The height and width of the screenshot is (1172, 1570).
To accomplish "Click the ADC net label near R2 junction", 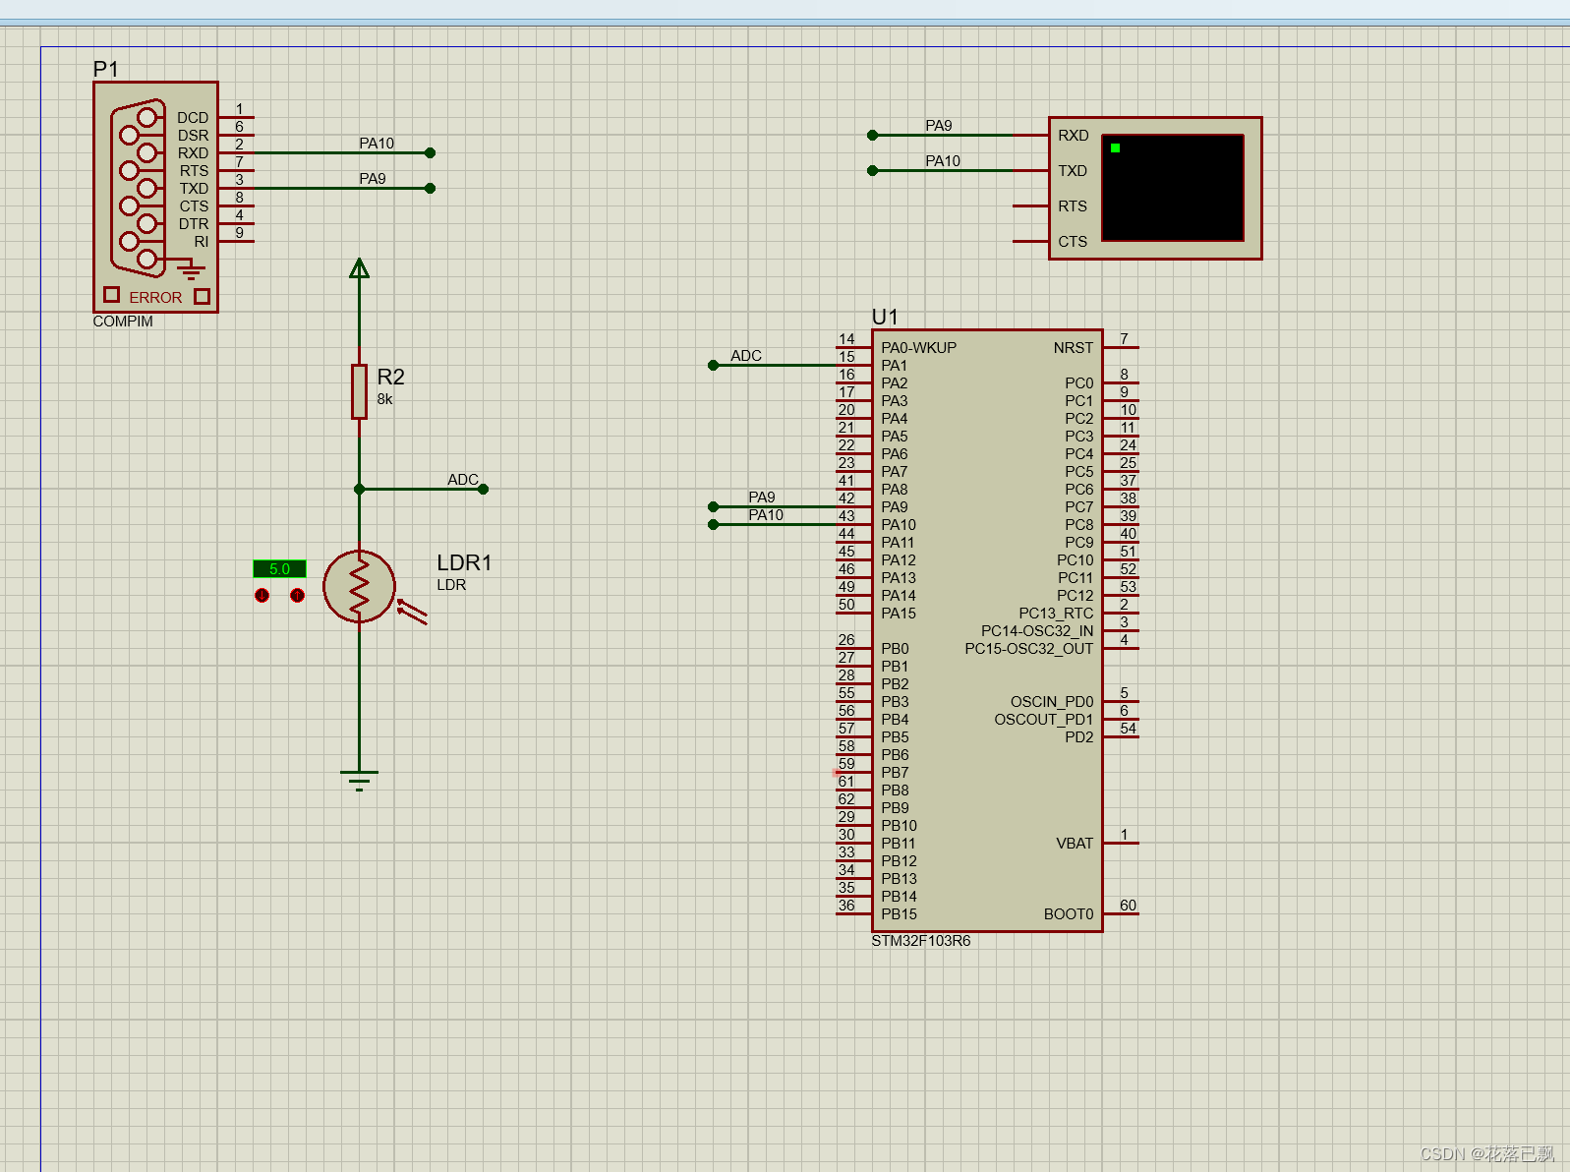I will [x=463, y=479].
